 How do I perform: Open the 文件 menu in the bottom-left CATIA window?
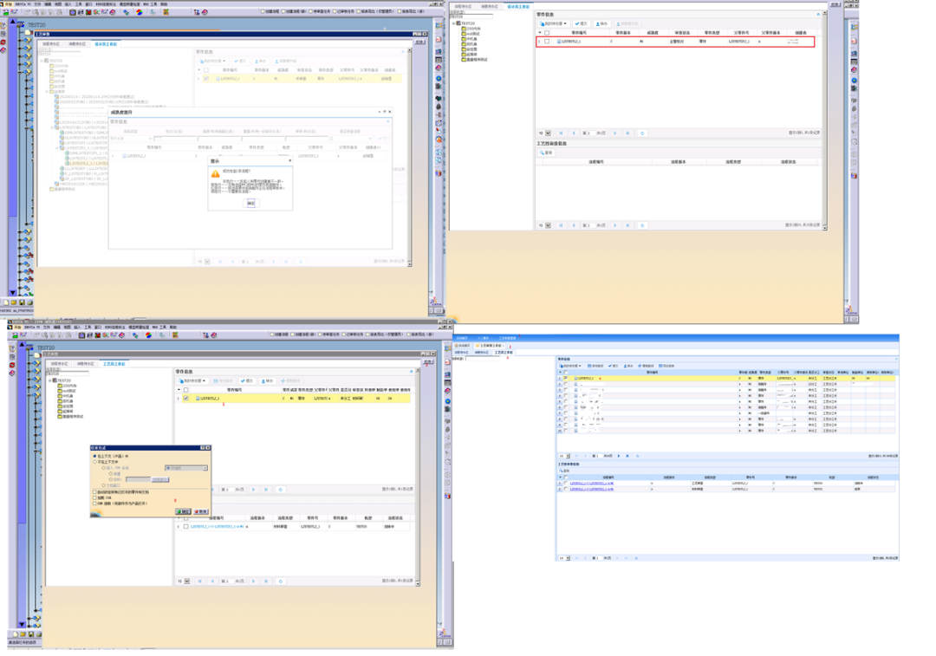pyautogui.click(x=47, y=327)
